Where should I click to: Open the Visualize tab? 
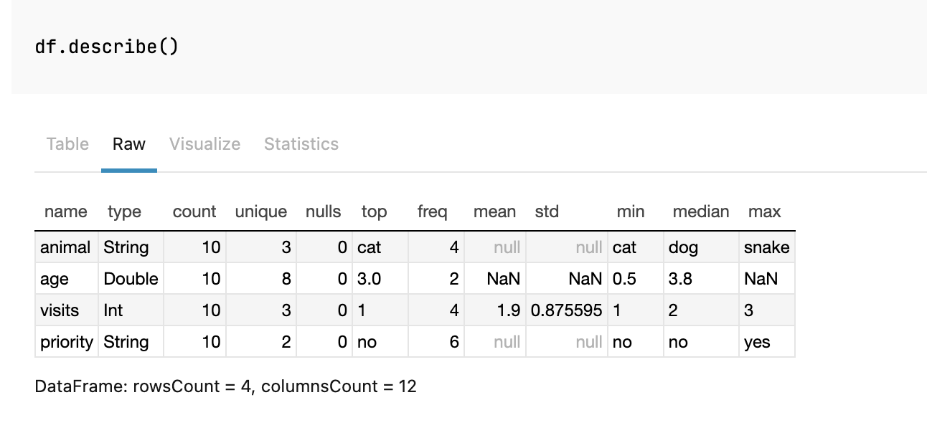[204, 143]
